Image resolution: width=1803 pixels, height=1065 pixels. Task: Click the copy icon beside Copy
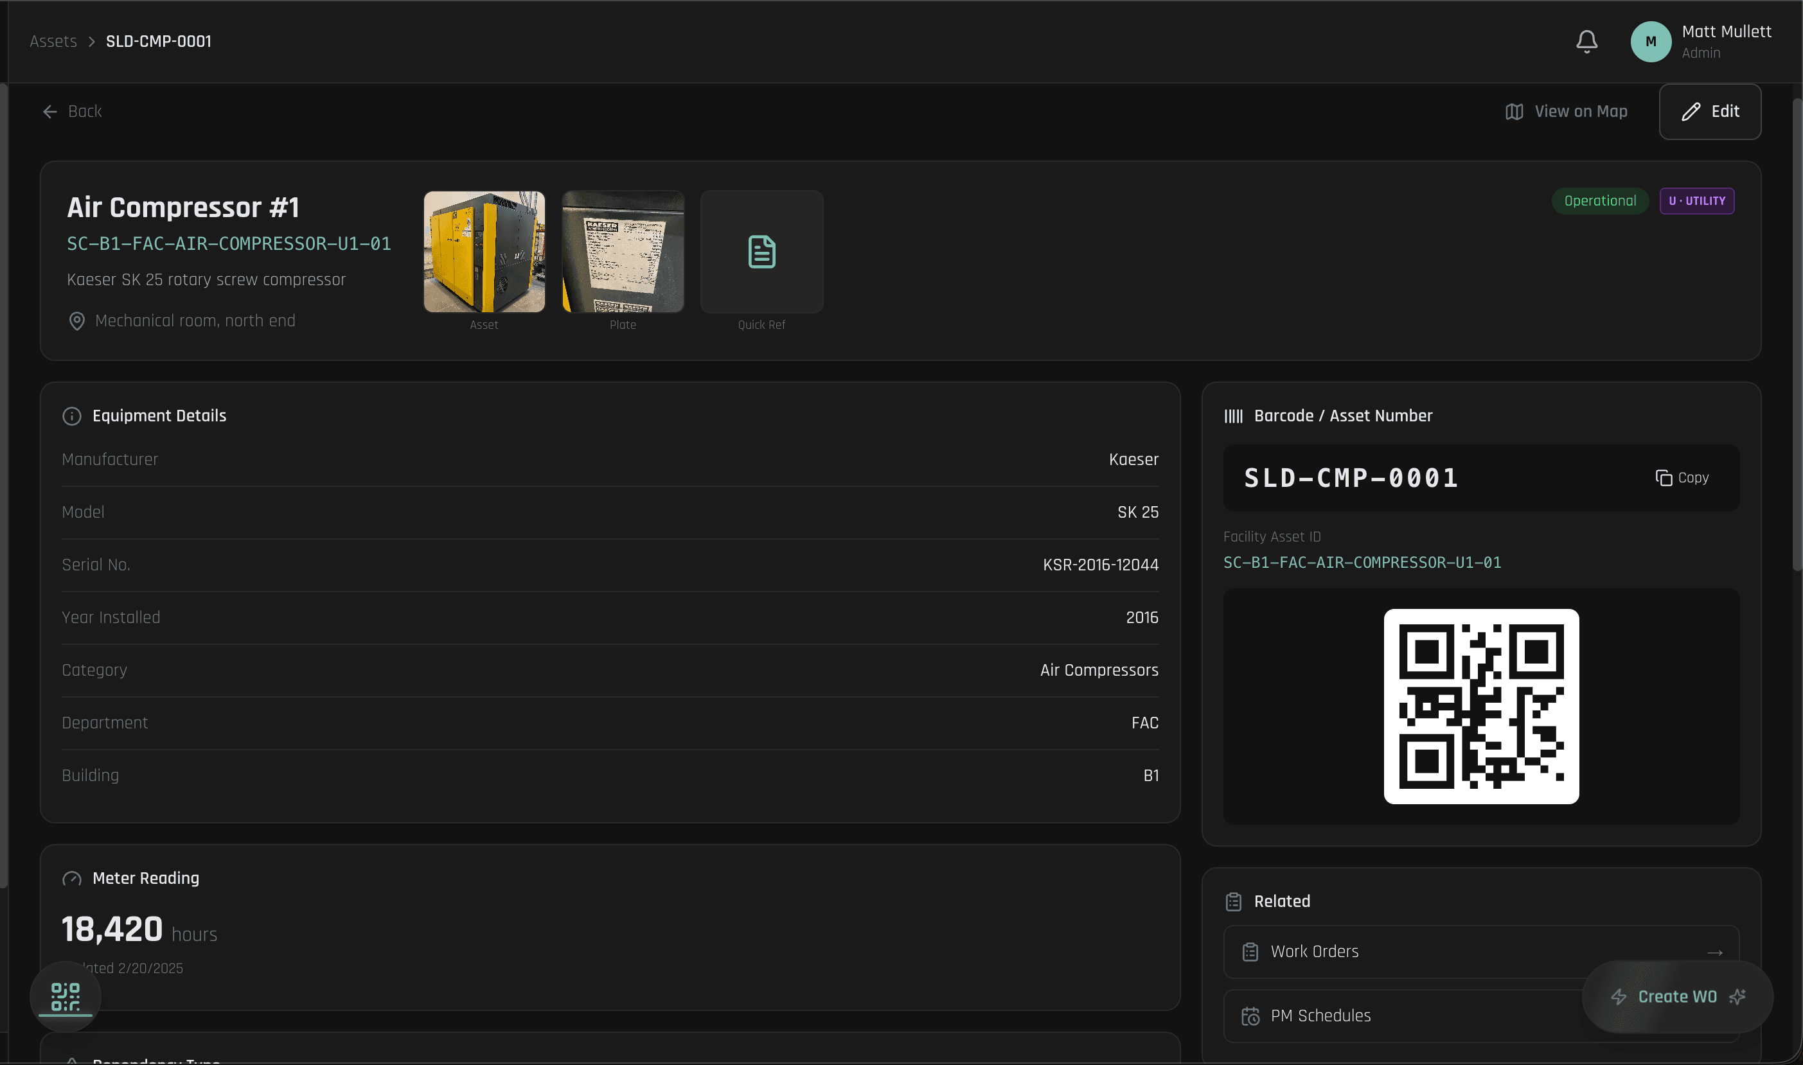1663,478
